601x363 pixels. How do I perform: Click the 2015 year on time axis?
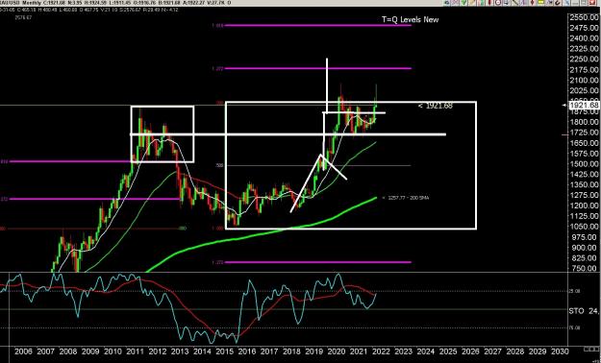[x=224, y=351]
